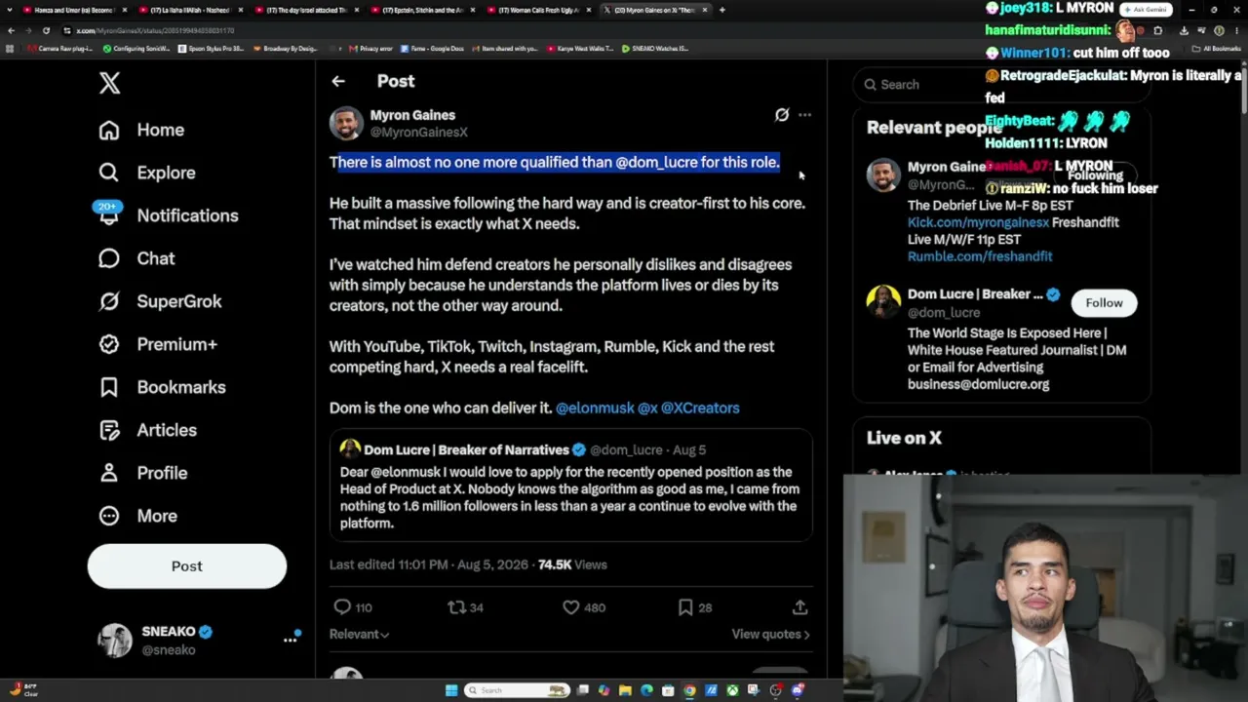This screenshot has width=1248, height=702.
Task: Go back using the Post header arrow
Action: point(338,81)
